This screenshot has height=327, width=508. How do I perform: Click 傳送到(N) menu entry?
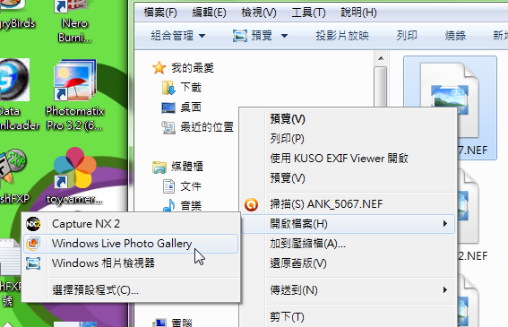tap(349, 290)
